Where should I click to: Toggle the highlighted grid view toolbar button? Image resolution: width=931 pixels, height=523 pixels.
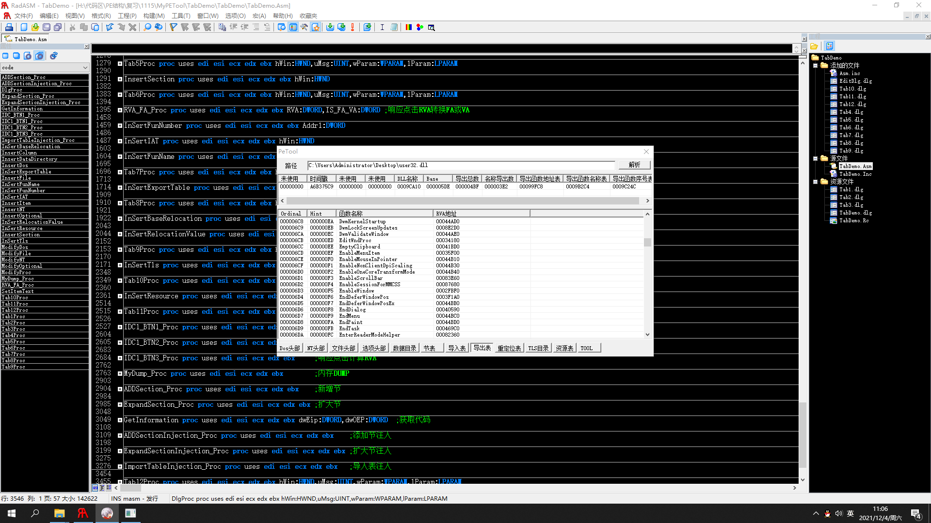coord(293,27)
